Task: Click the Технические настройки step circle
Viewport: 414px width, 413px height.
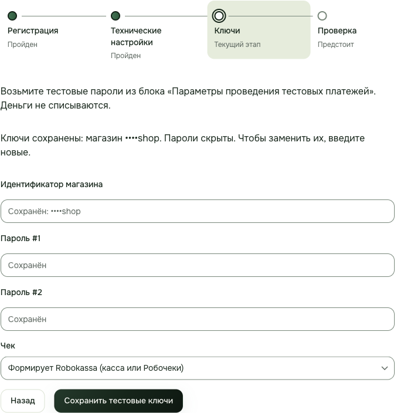Action: pos(116,16)
